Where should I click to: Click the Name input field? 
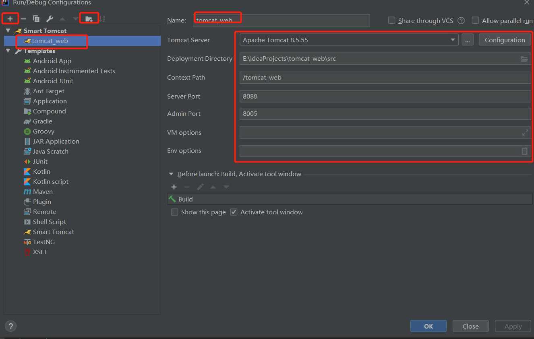[281, 20]
